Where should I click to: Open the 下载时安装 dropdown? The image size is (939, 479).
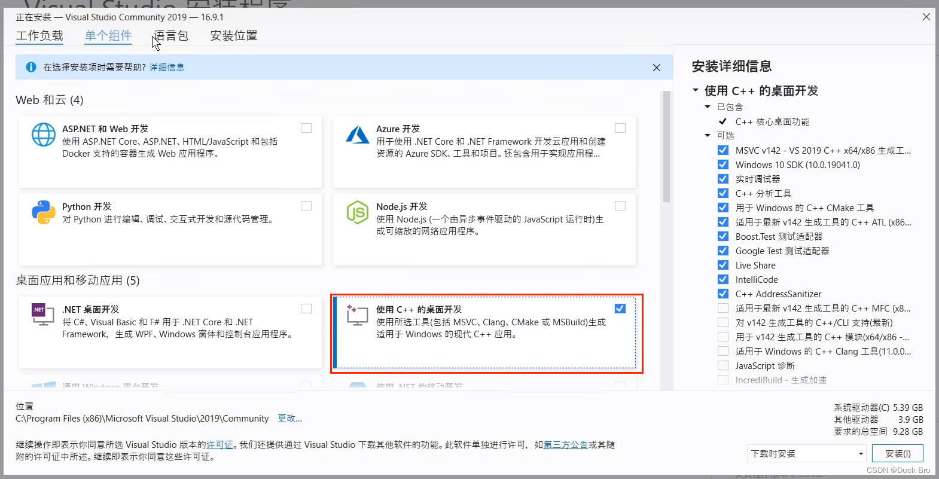[807, 453]
